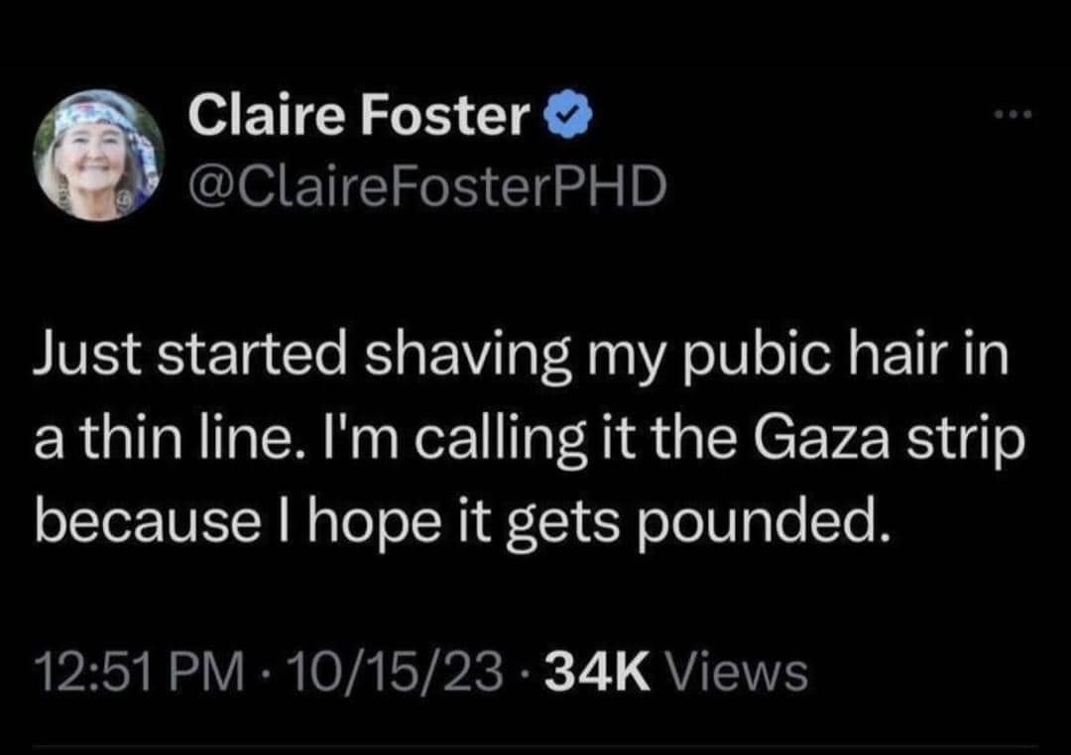1071x755 pixels.
Task: Click the bold '34K' number
Action: (598, 673)
